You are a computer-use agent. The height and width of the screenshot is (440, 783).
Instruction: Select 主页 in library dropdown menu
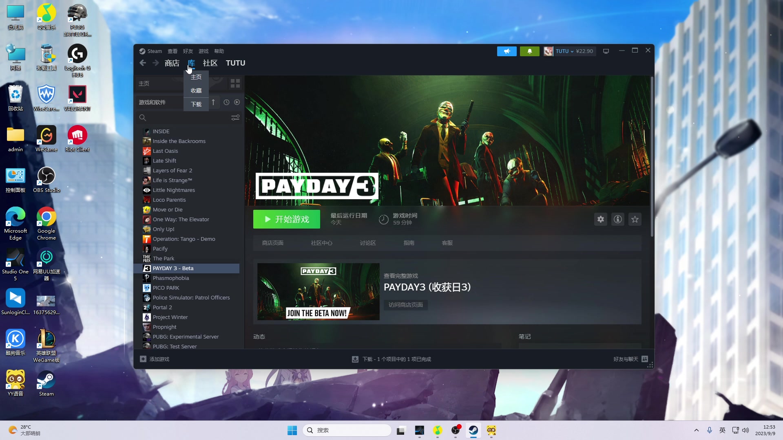(196, 77)
